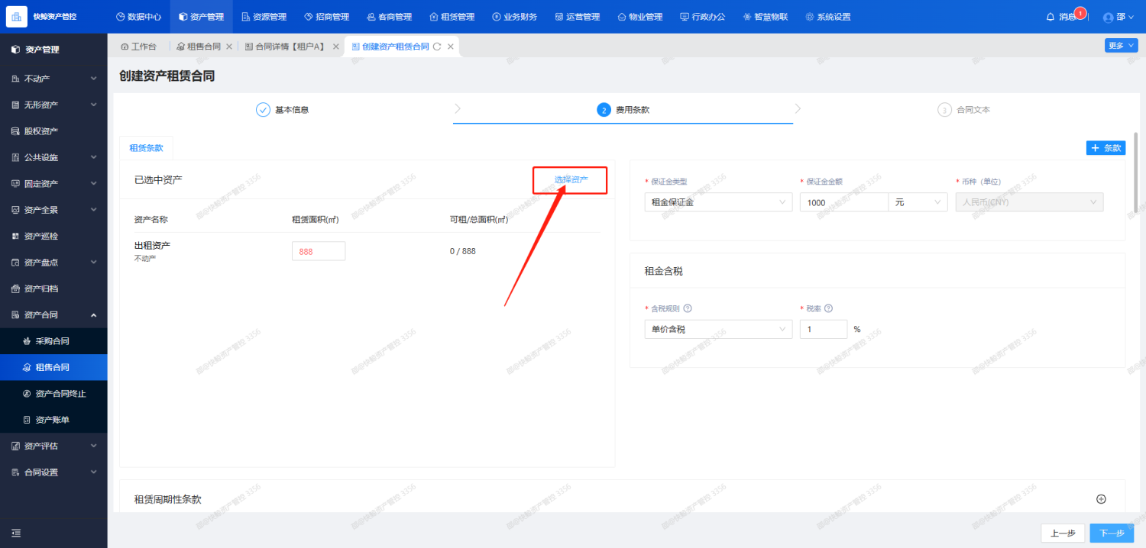Image resolution: width=1146 pixels, height=548 pixels.
Task: Open 采购合同 in the sidebar
Action: 53,341
